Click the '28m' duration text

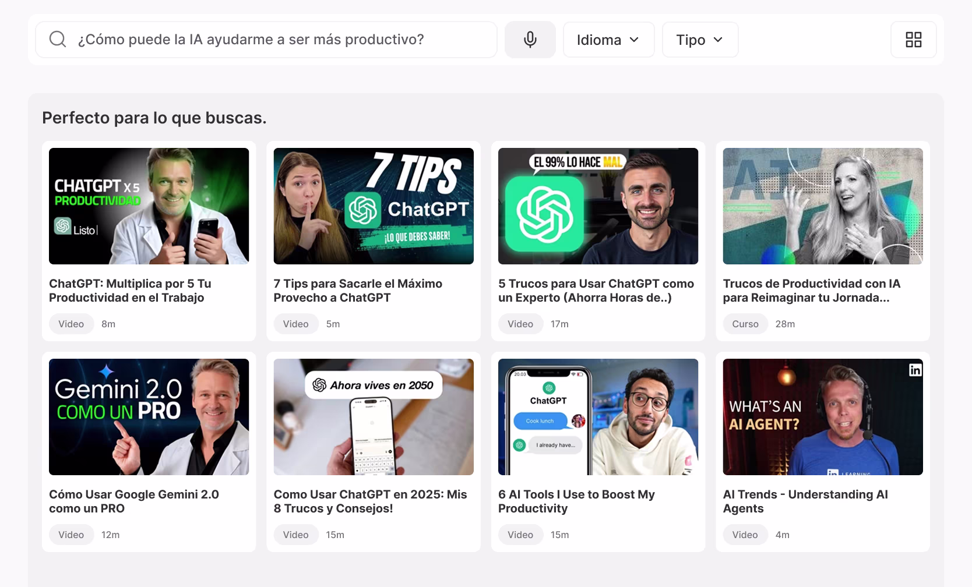click(785, 324)
